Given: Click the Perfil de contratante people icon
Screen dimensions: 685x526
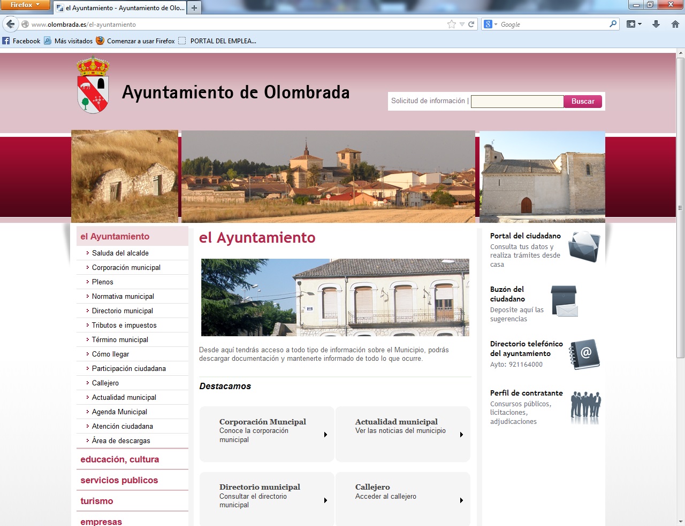Looking at the screenshot, I should (585, 407).
